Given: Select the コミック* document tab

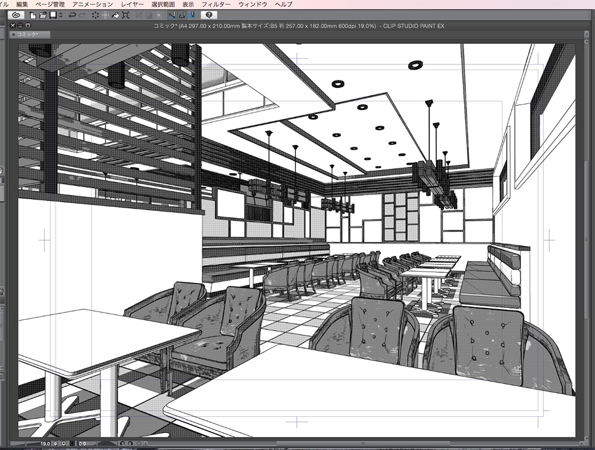Looking at the screenshot, I should (30, 34).
